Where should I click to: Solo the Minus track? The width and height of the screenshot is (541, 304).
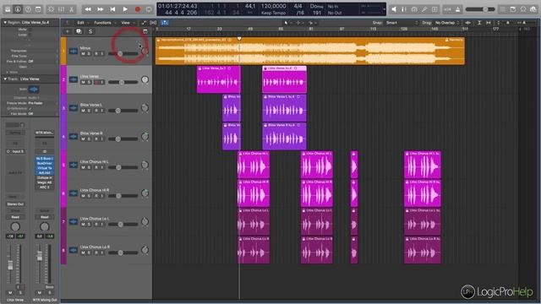coord(89,54)
